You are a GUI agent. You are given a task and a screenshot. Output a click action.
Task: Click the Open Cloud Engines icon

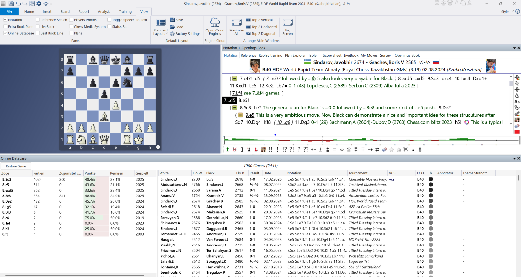tap(215, 23)
